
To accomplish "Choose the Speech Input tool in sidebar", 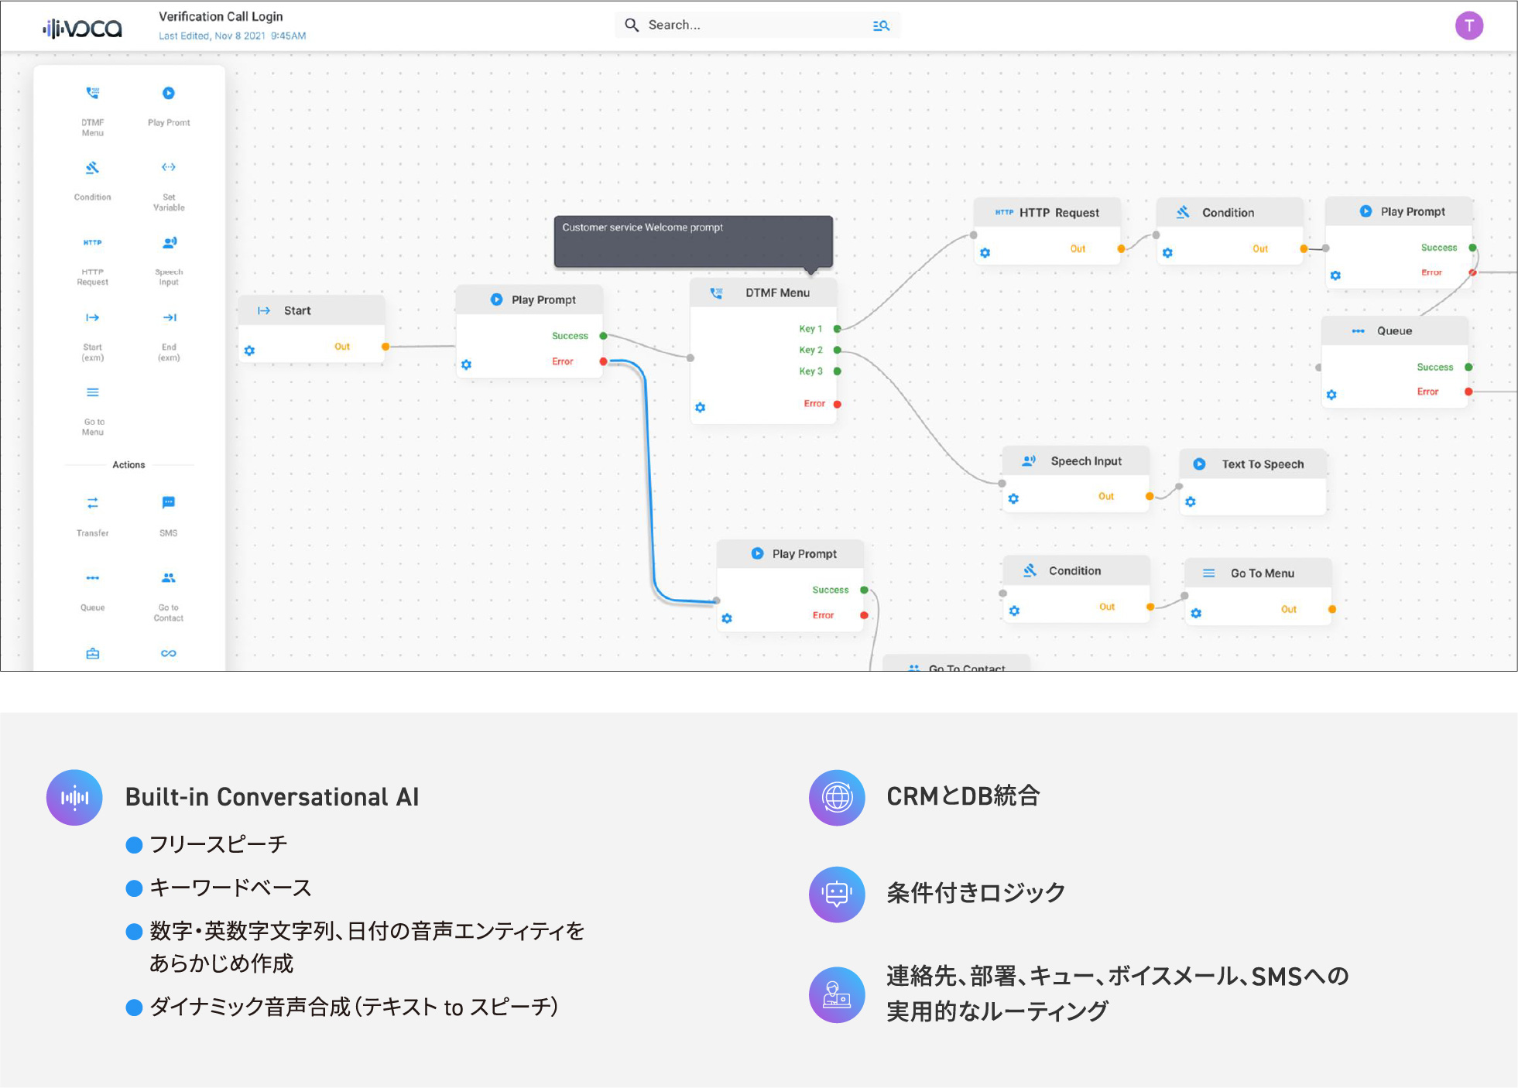I will [169, 261].
